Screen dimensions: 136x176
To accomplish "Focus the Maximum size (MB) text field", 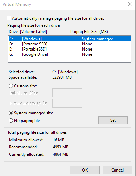I will (67, 103).
